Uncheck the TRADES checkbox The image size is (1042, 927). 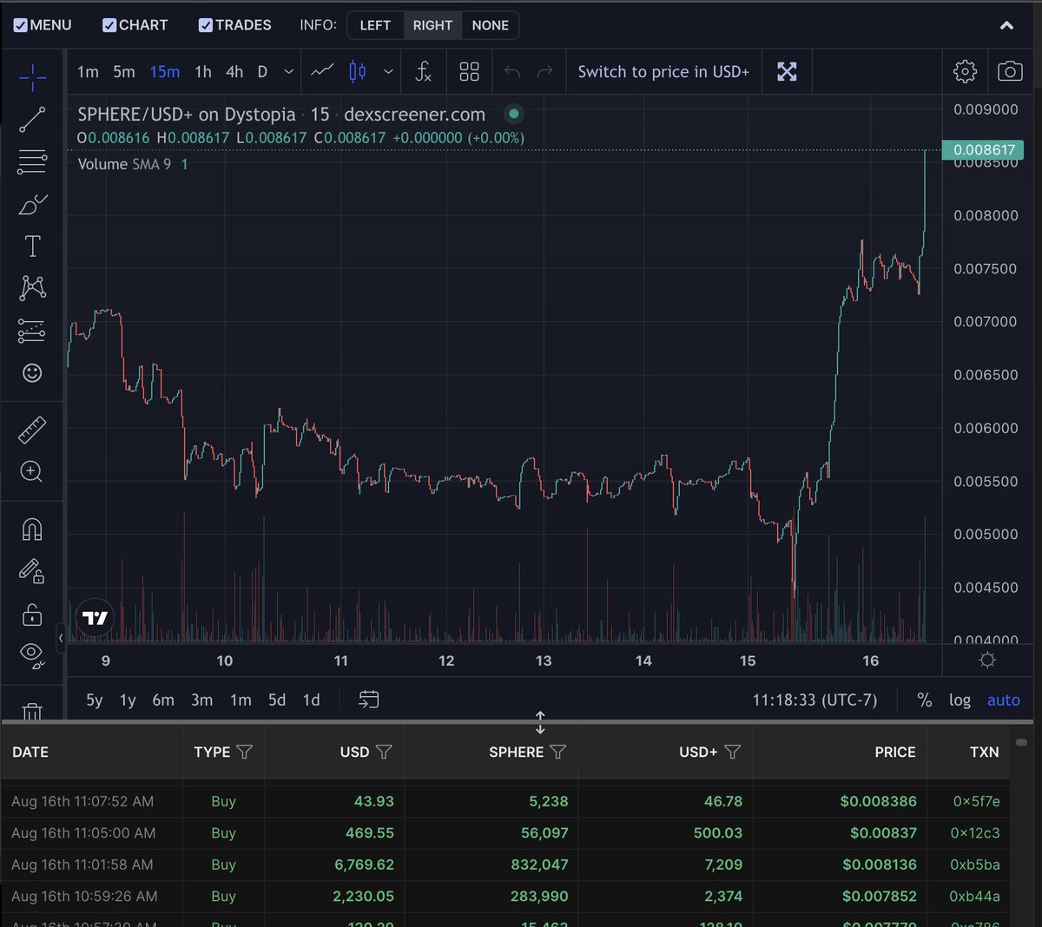pyautogui.click(x=206, y=24)
